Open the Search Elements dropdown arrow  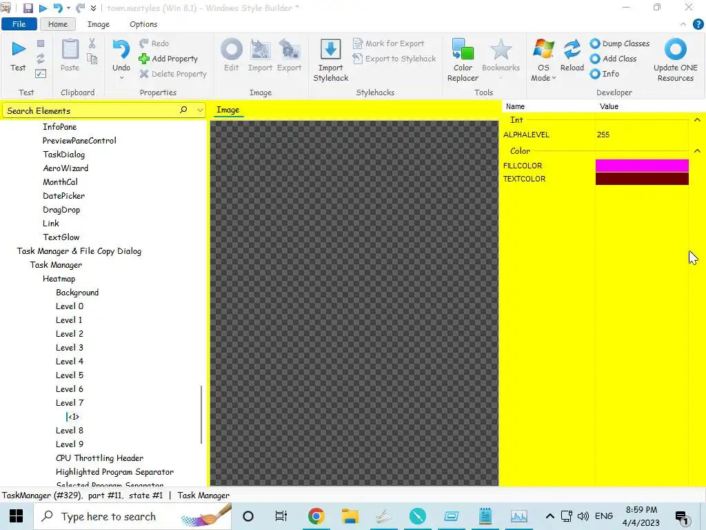200,110
